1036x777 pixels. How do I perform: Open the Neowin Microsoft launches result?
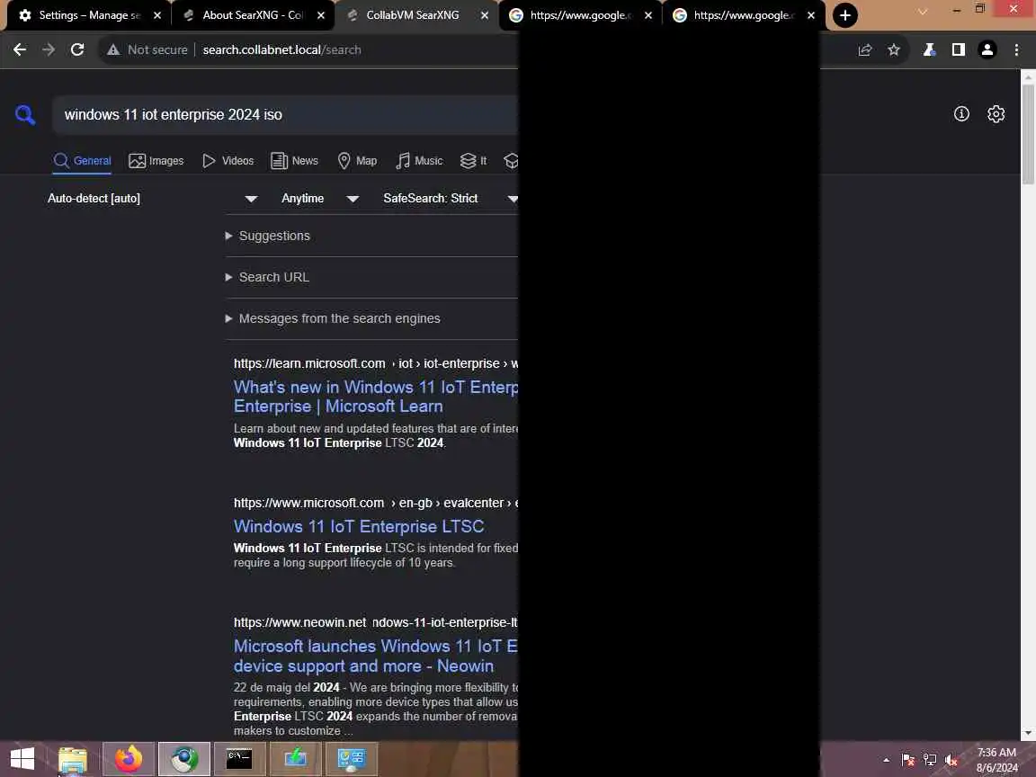click(375, 656)
